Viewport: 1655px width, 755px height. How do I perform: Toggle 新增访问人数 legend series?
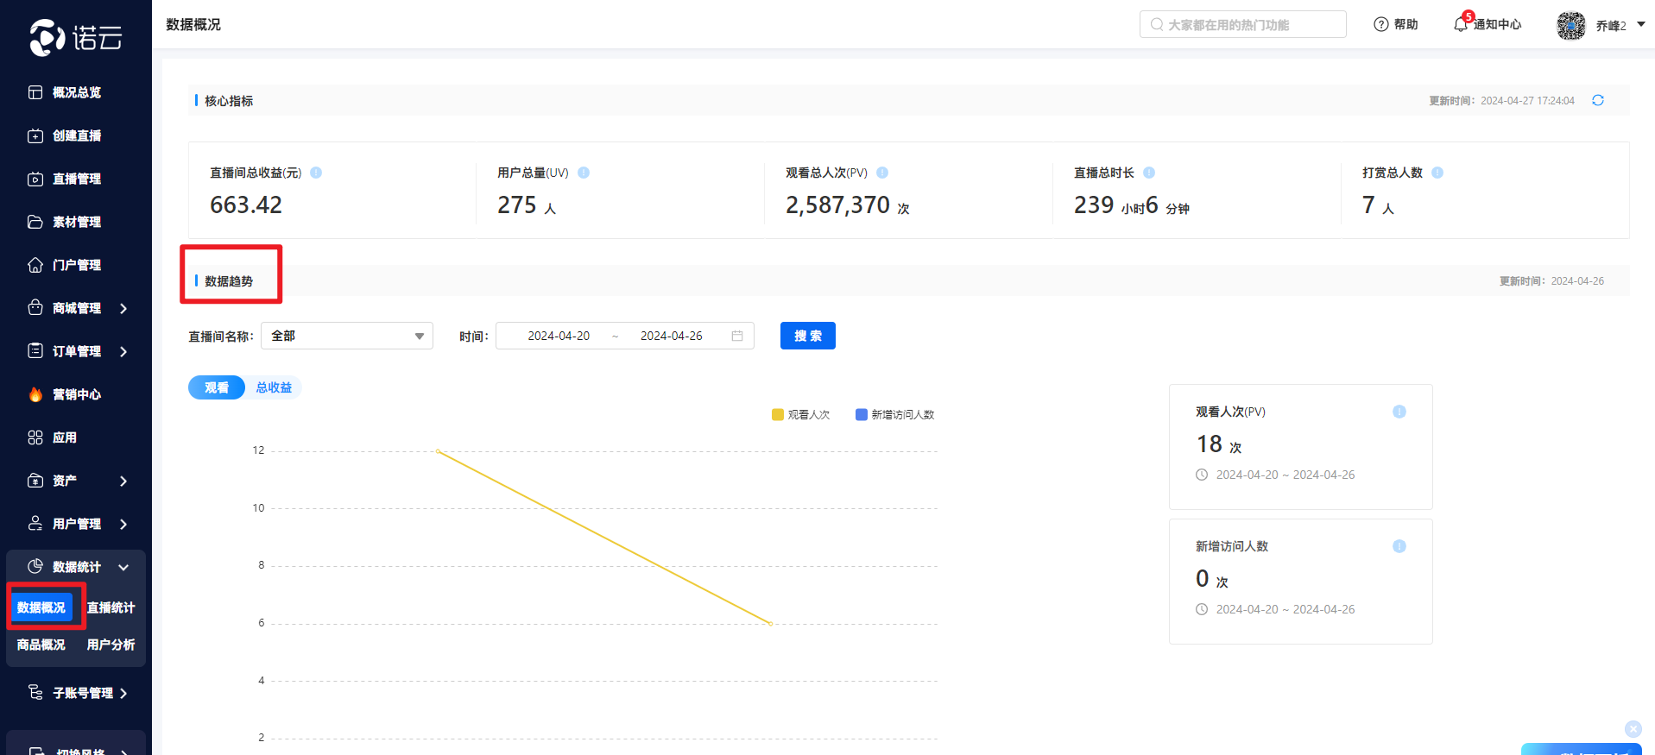[x=894, y=415]
